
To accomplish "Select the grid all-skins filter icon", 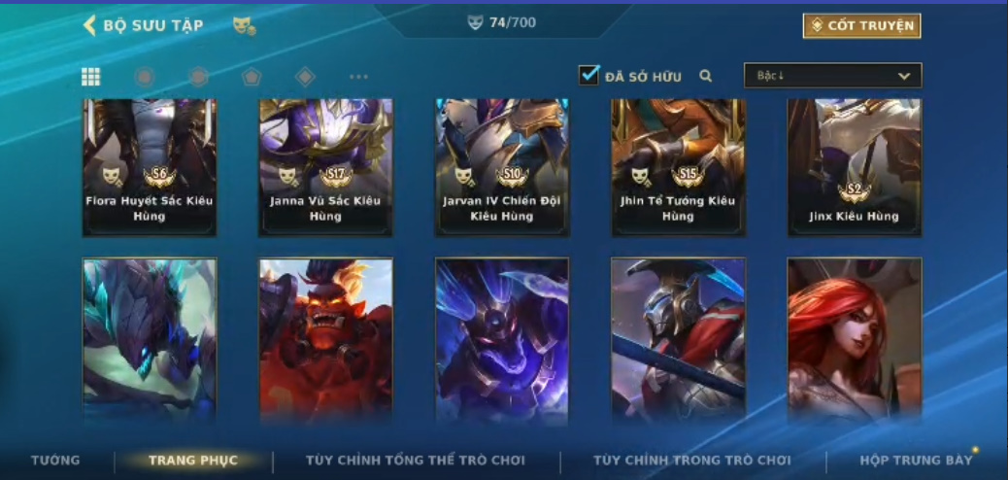I will coord(90,77).
